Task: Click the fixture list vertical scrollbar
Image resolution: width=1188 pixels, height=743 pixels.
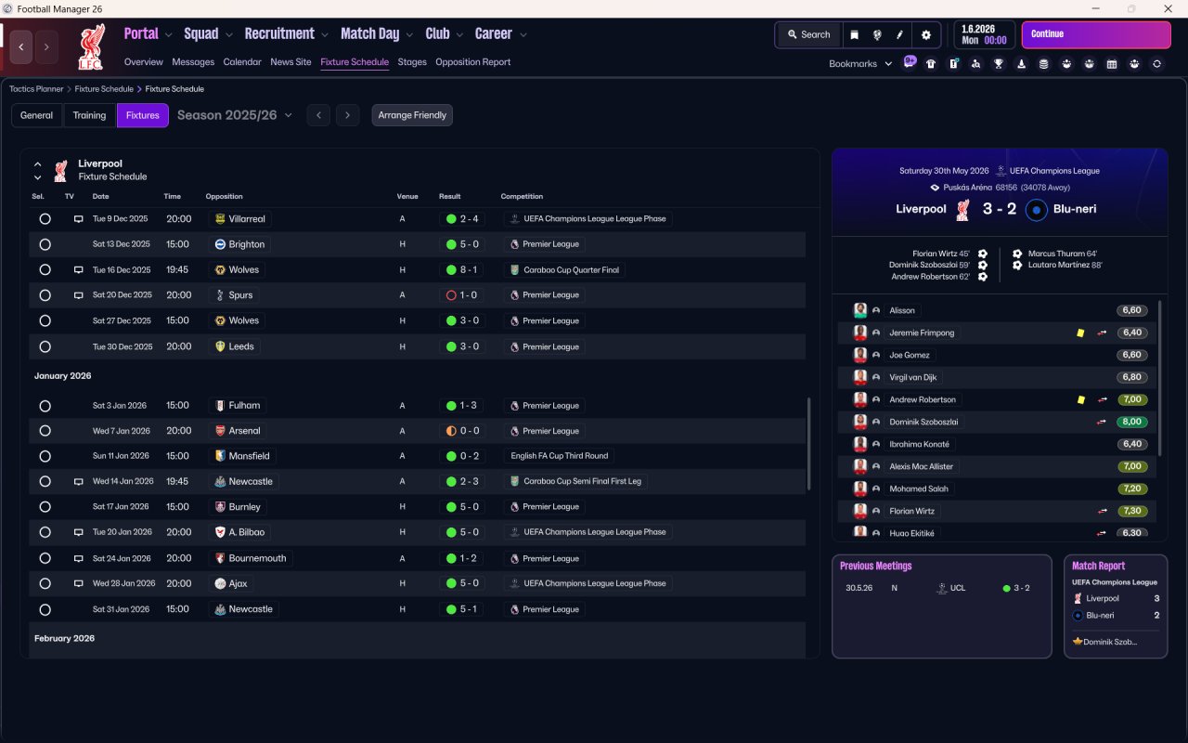Action: 809,444
